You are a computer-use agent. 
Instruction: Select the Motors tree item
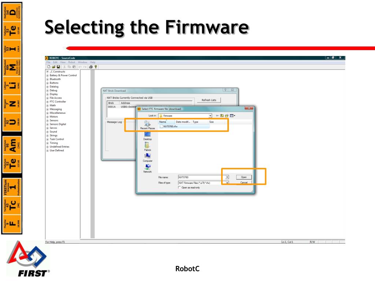point(53,117)
